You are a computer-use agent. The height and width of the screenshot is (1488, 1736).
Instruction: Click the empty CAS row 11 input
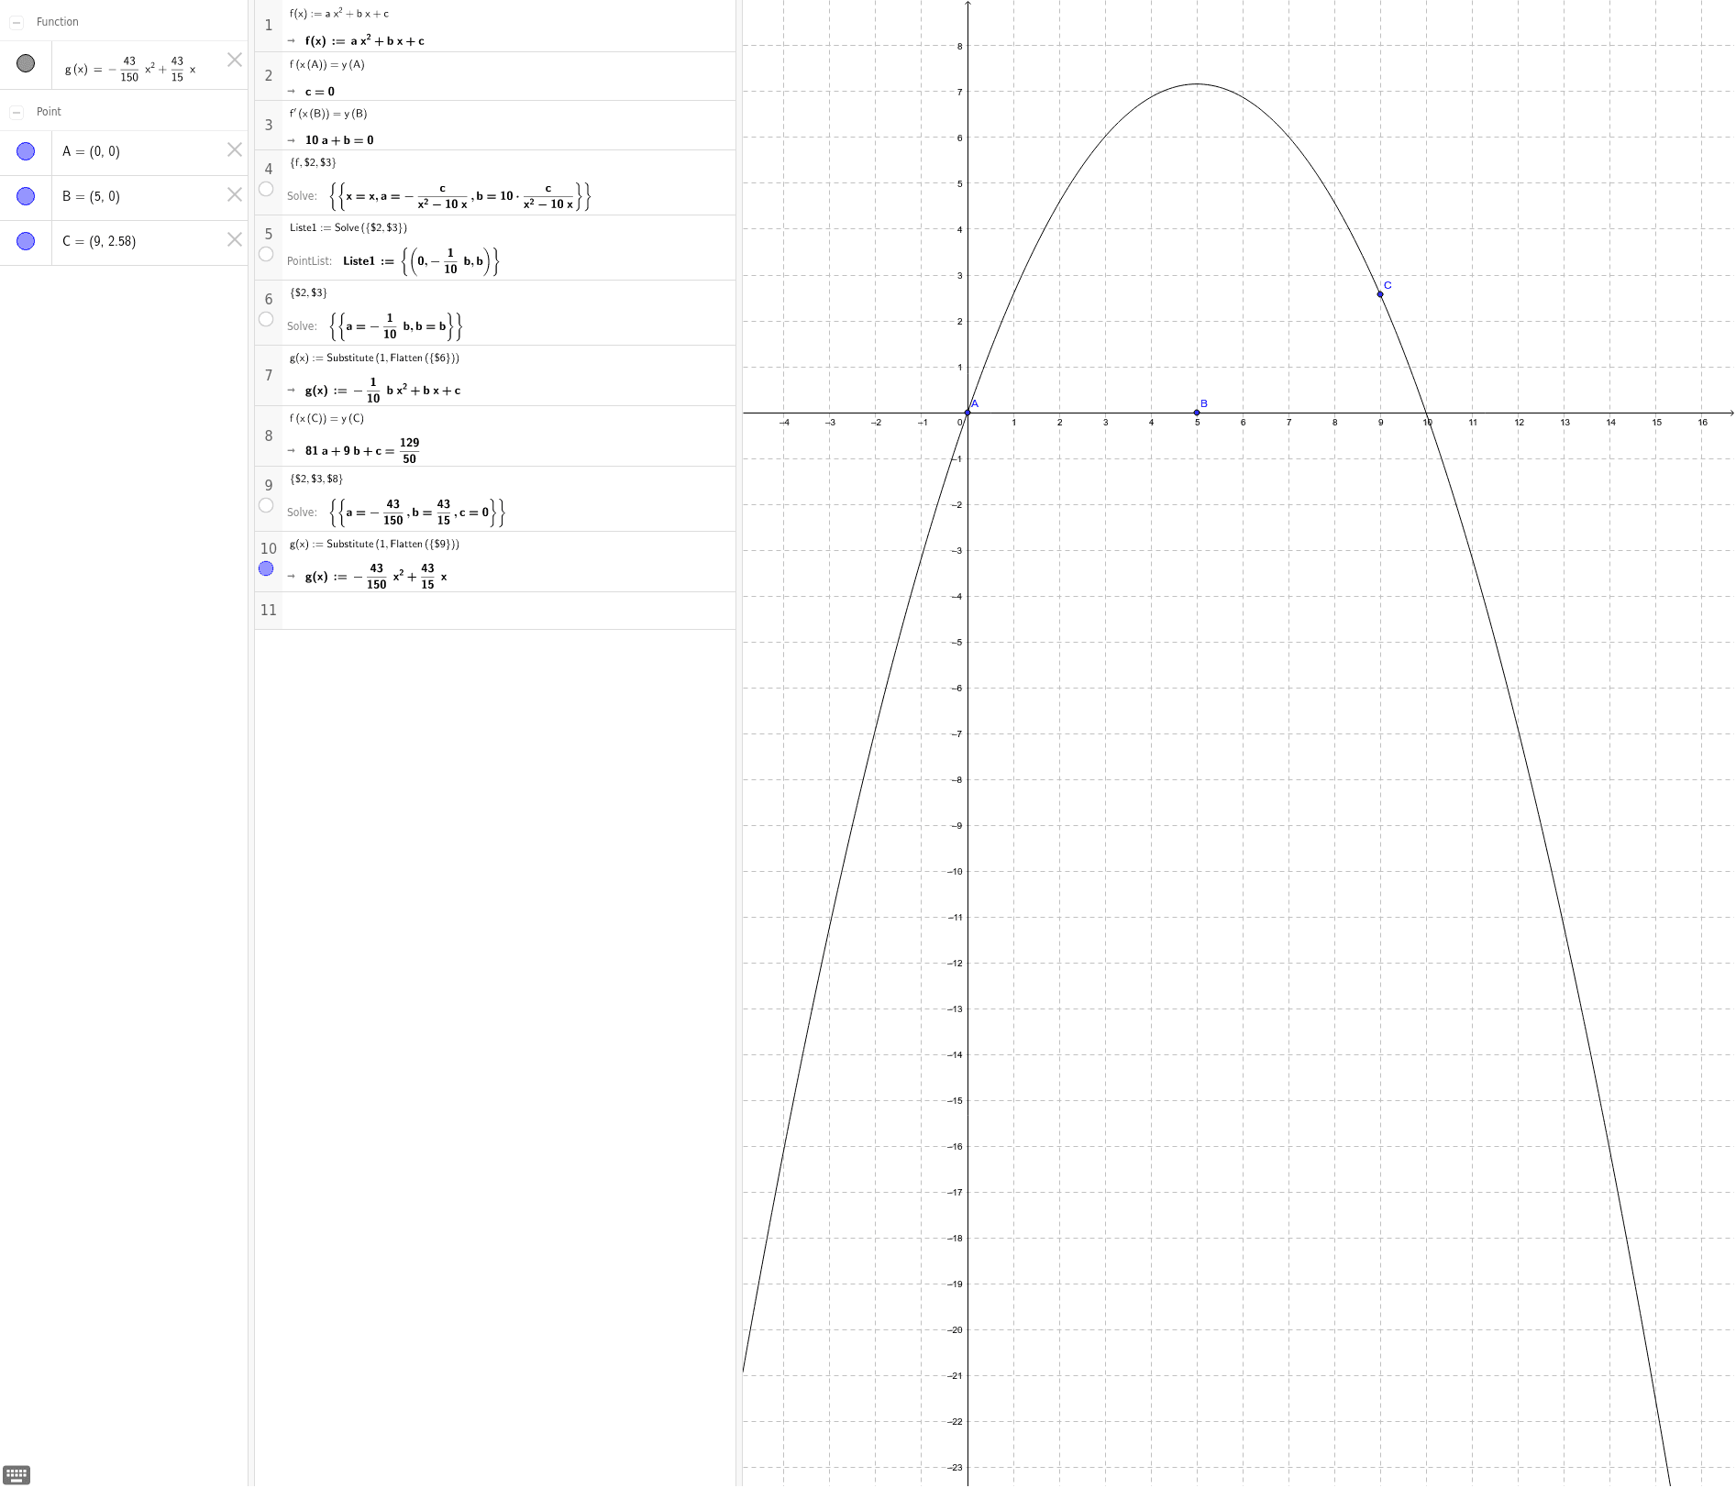508,611
